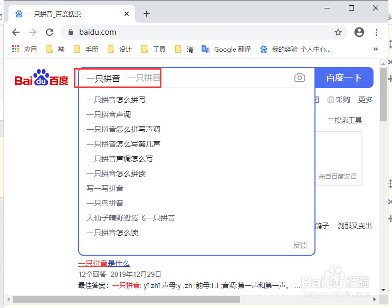
Task: Go back using the browser back arrow
Action: pyautogui.click(x=16, y=32)
